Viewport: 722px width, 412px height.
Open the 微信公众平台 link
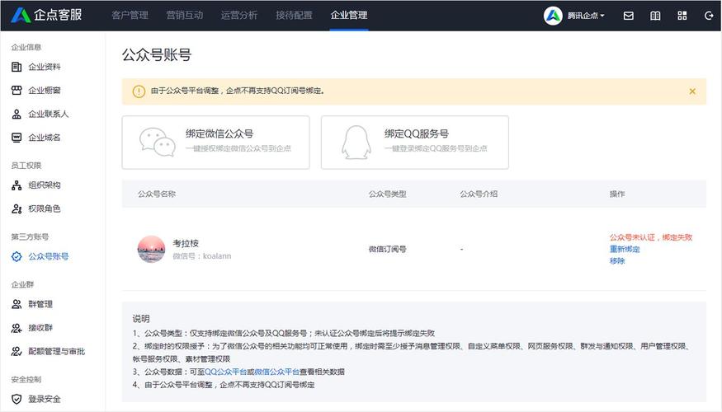(276, 372)
